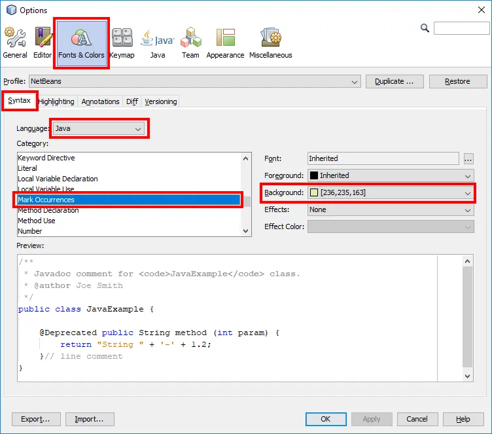This screenshot has height=434, width=492.
Task: Switch to the Versioning tab
Action: [x=161, y=101]
